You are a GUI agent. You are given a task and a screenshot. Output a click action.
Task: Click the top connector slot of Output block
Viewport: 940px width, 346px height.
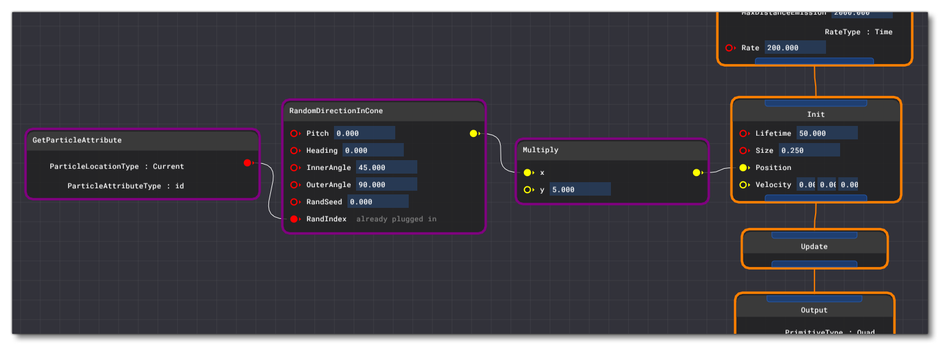[814, 298]
